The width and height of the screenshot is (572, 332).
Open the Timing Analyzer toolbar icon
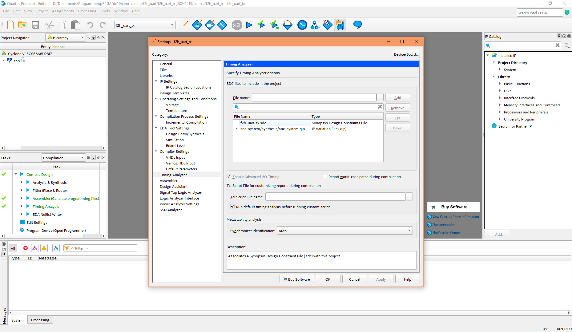(302, 25)
